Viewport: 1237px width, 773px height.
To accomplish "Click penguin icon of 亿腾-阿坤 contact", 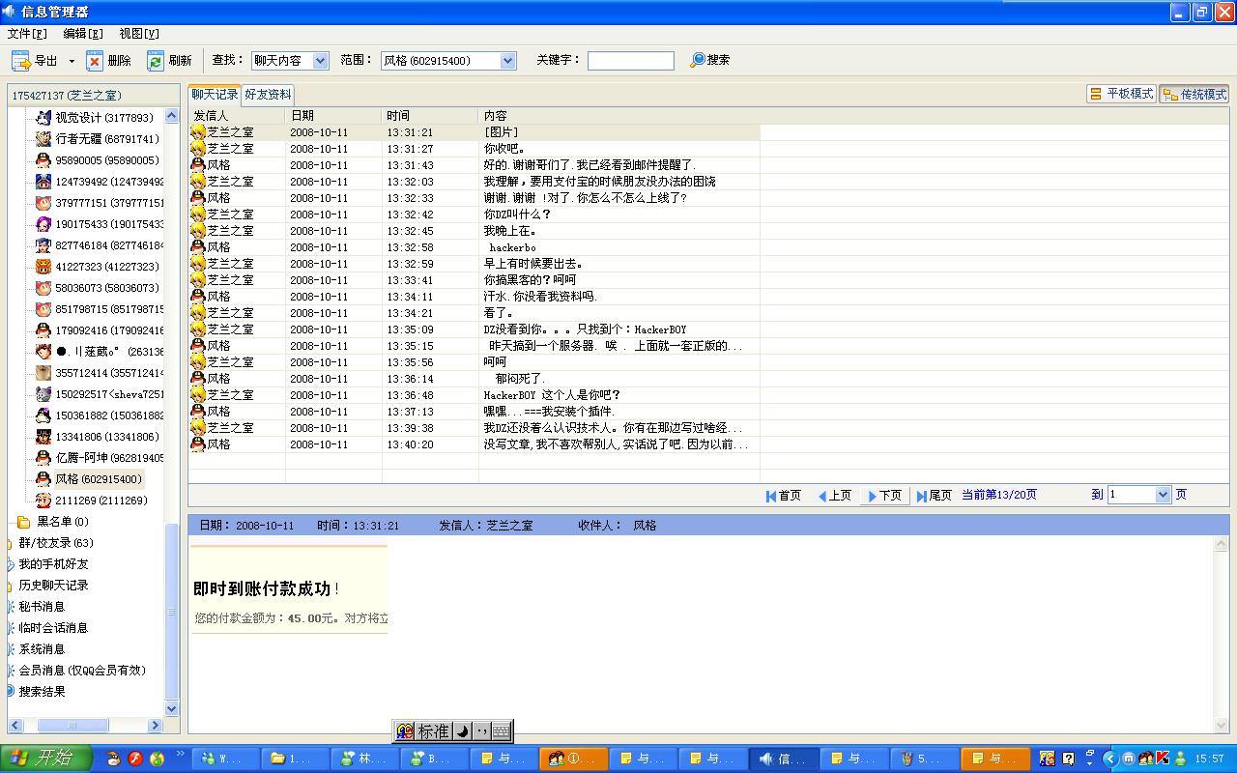I will [43, 458].
